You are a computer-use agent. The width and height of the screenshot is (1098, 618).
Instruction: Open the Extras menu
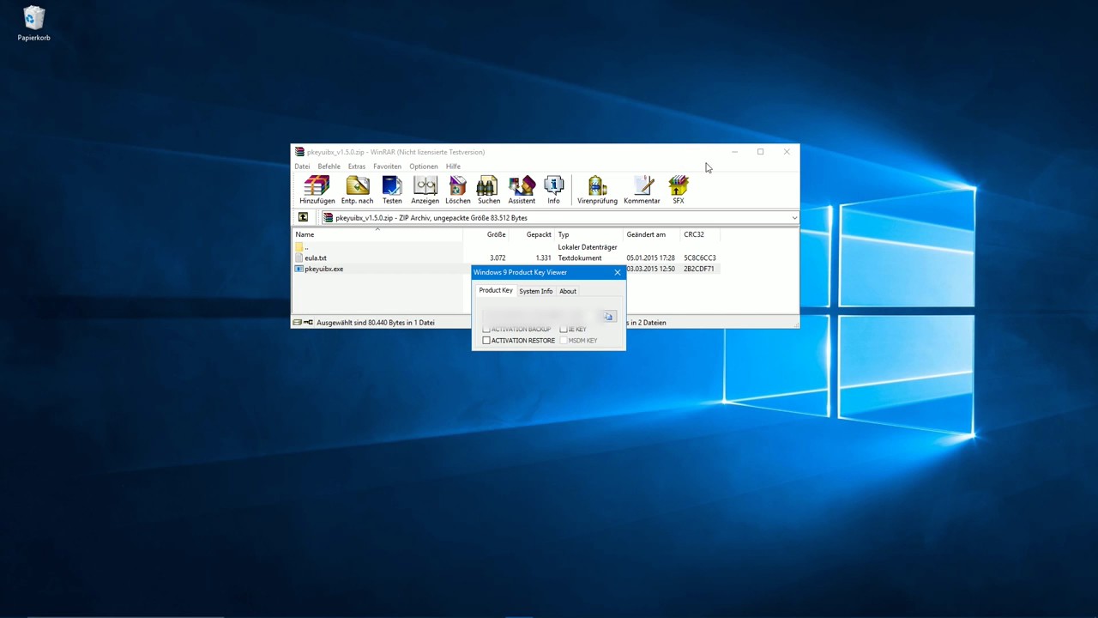[x=357, y=167]
